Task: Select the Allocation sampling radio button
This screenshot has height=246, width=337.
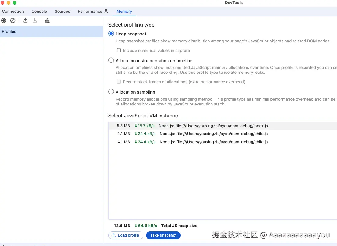Action: pyautogui.click(x=111, y=92)
